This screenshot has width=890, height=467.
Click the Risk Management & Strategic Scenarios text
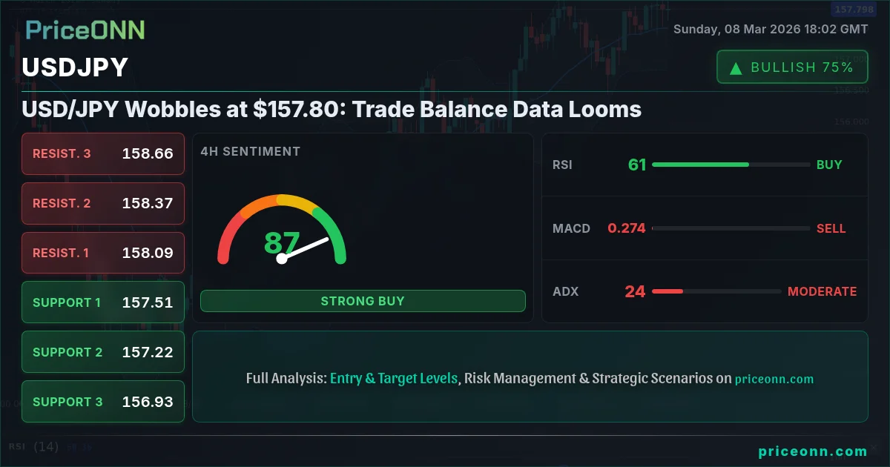pyautogui.click(x=589, y=378)
